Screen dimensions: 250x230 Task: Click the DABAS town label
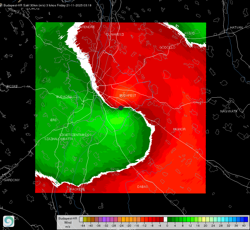click(x=142, y=187)
